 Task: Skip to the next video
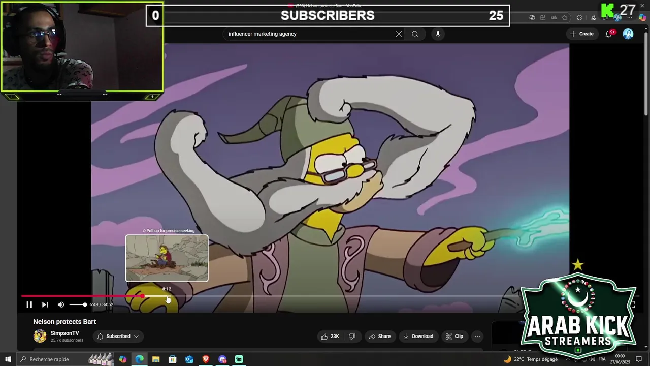pos(45,304)
